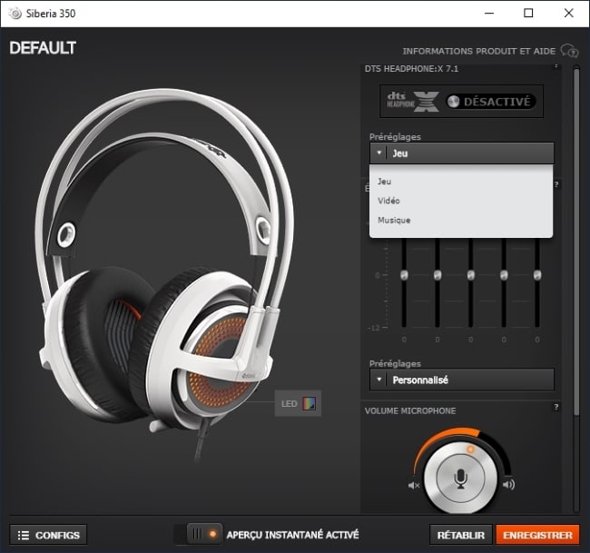
Task: Click the microphone mute icon
Action: [414, 485]
